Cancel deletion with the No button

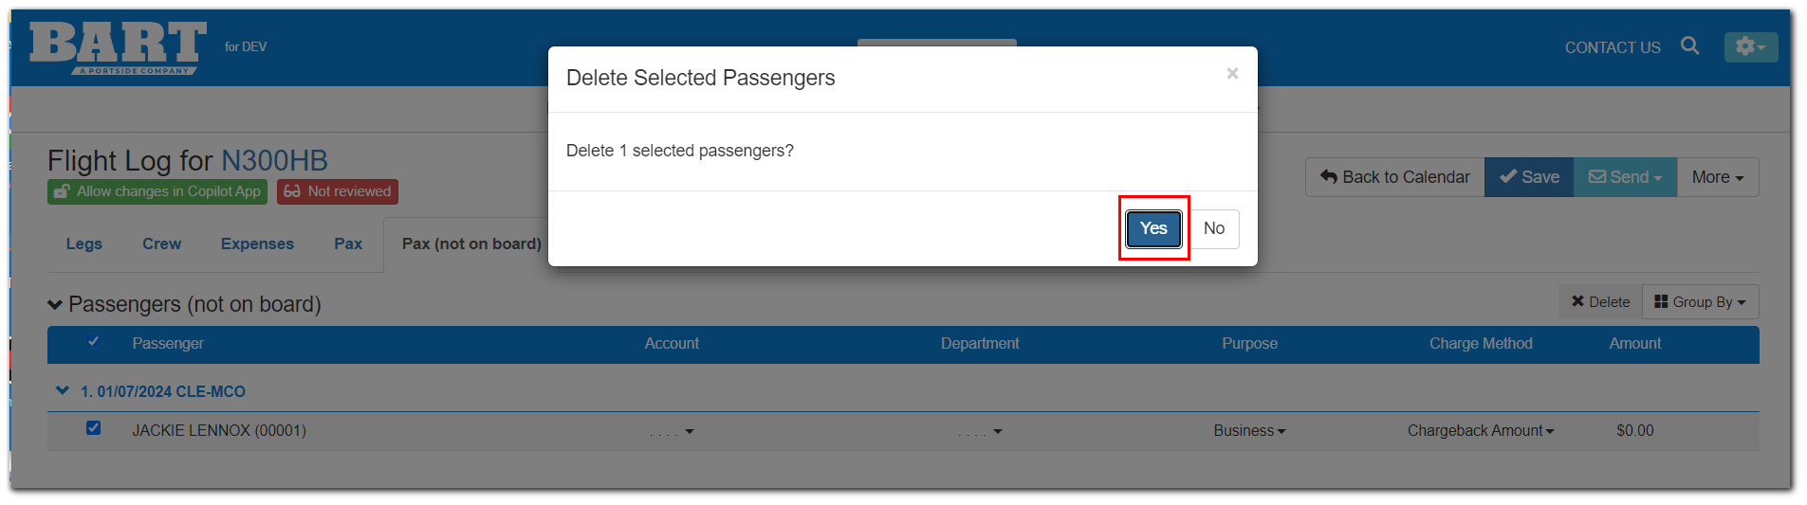point(1213,228)
